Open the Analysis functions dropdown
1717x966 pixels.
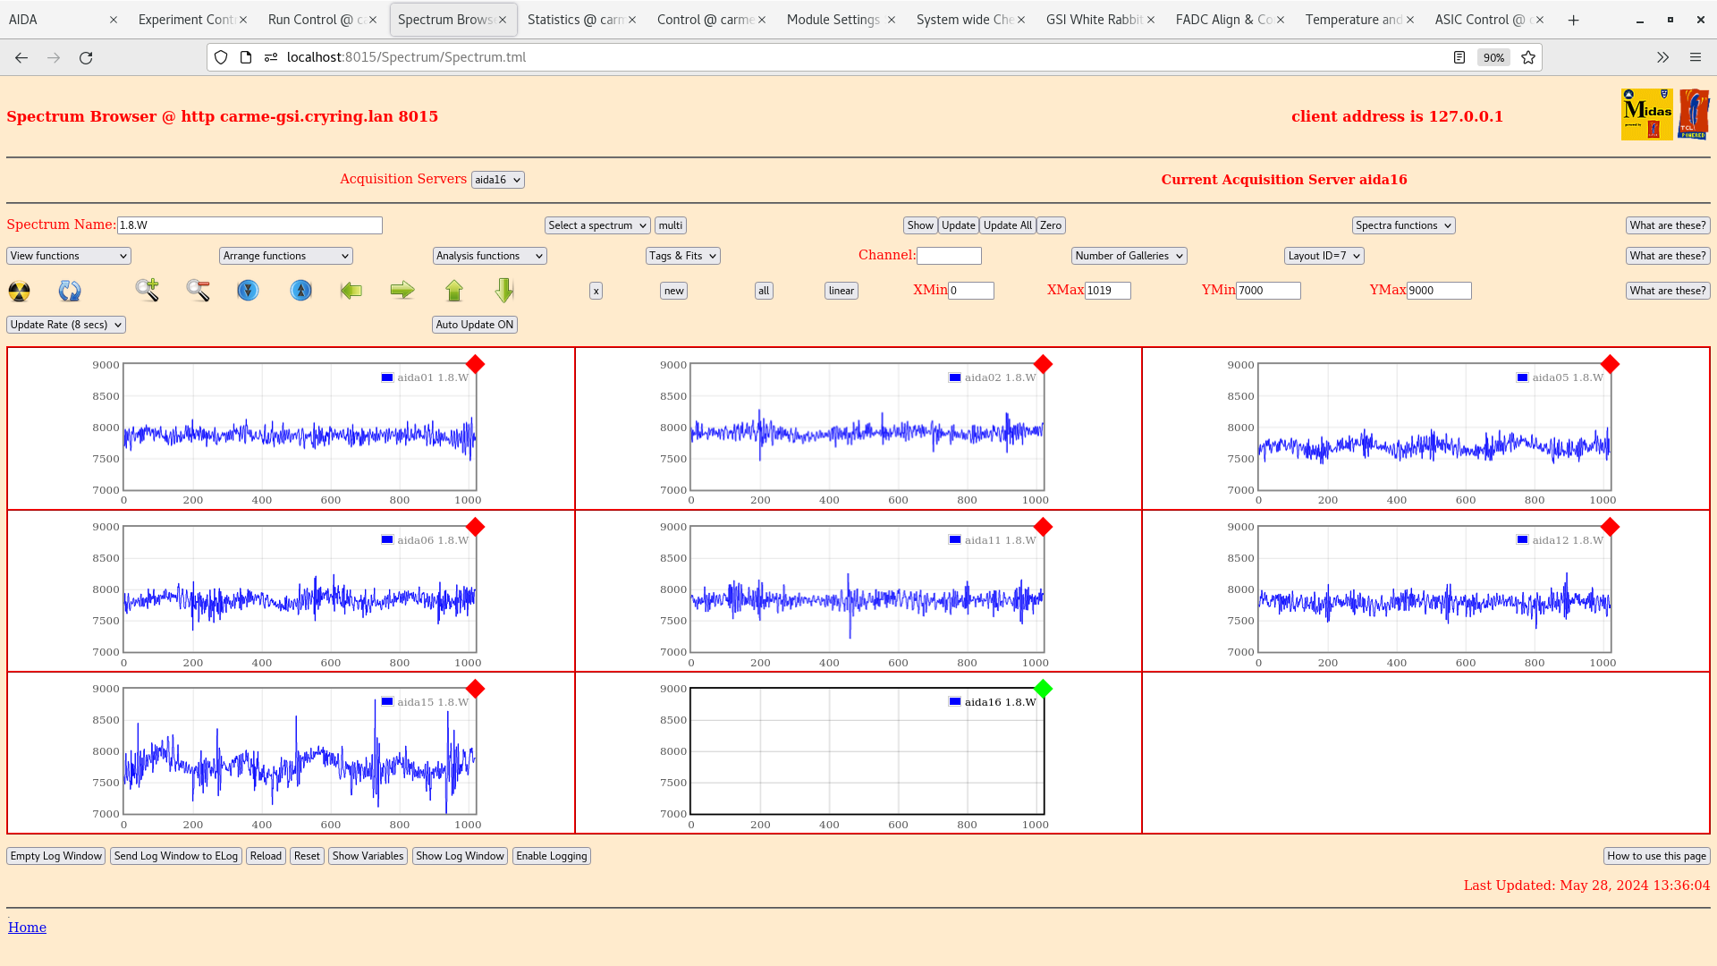coord(488,255)
